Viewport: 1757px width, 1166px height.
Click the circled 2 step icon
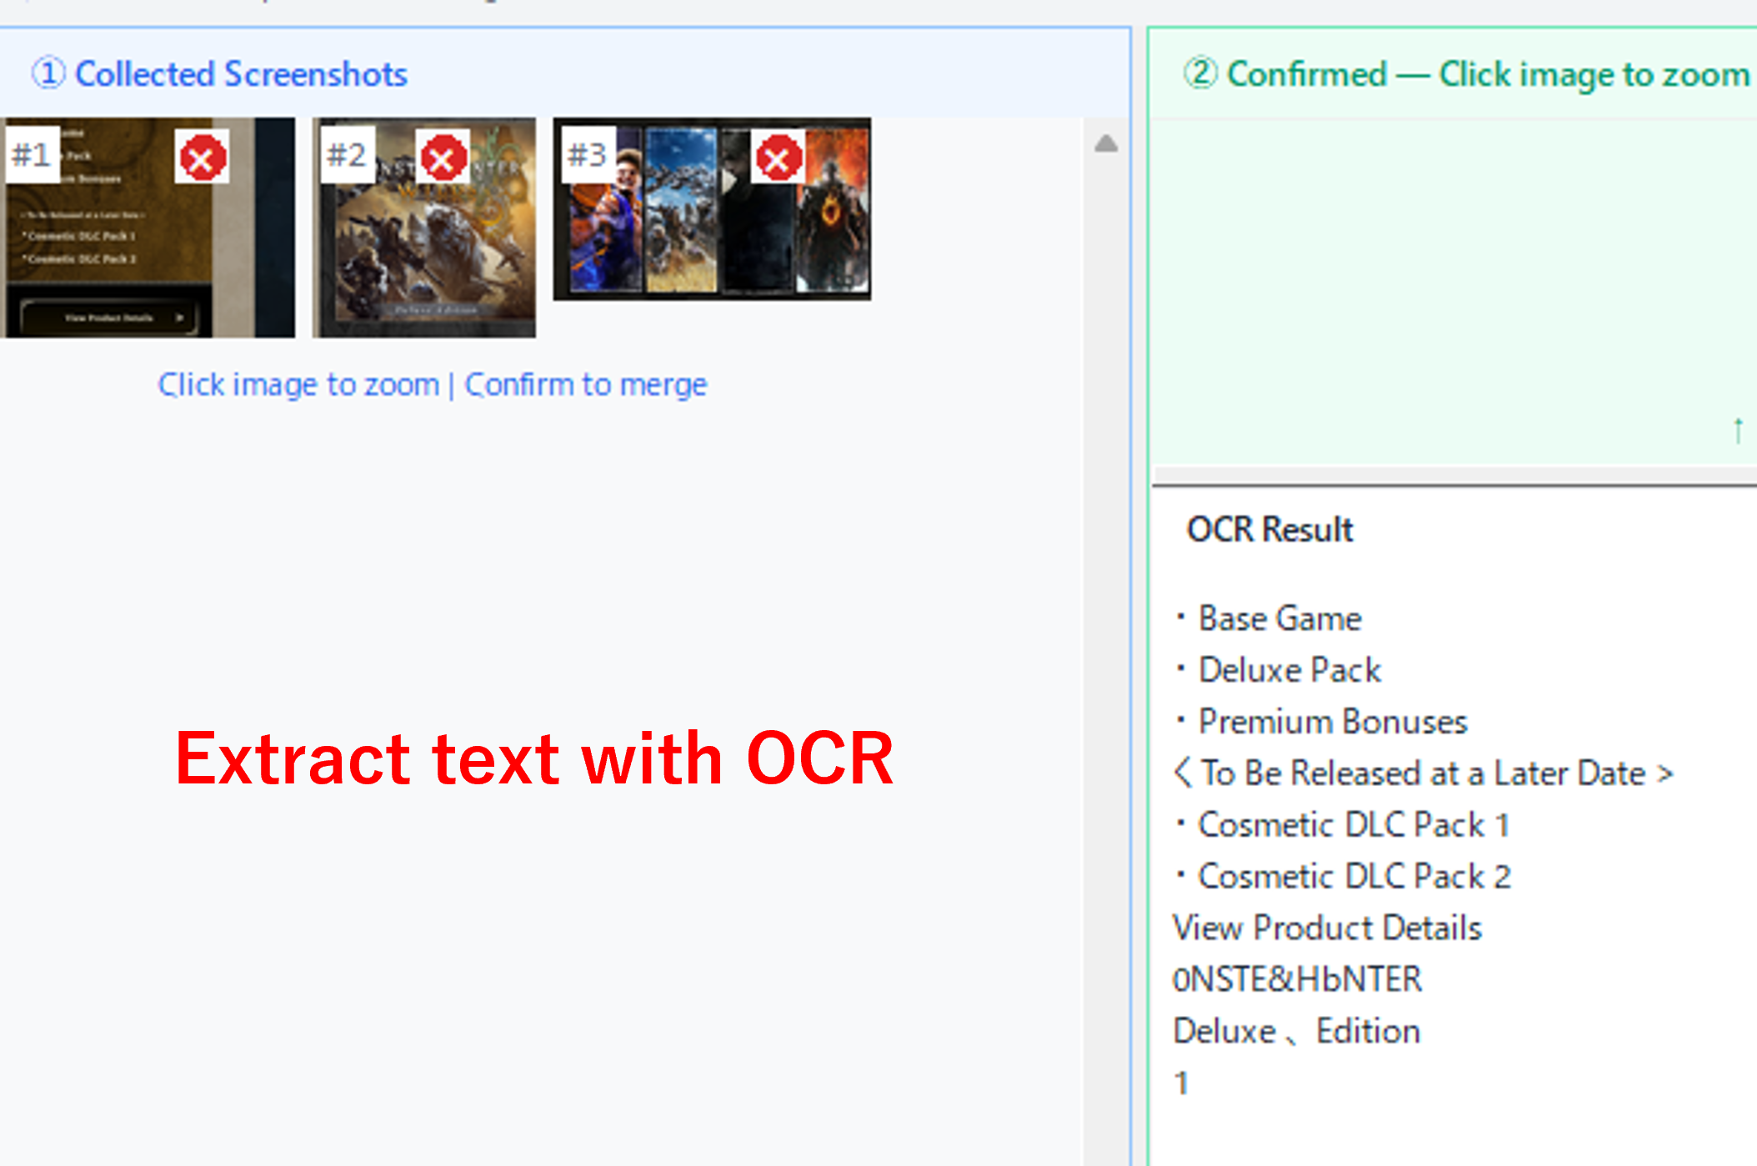click(1201, 73)
